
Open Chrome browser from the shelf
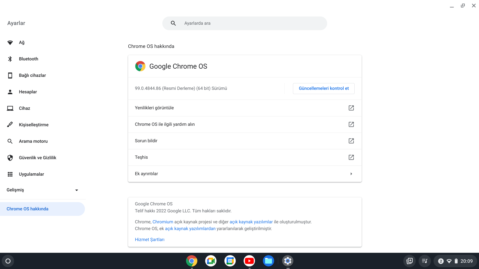(x=192, y=261)
